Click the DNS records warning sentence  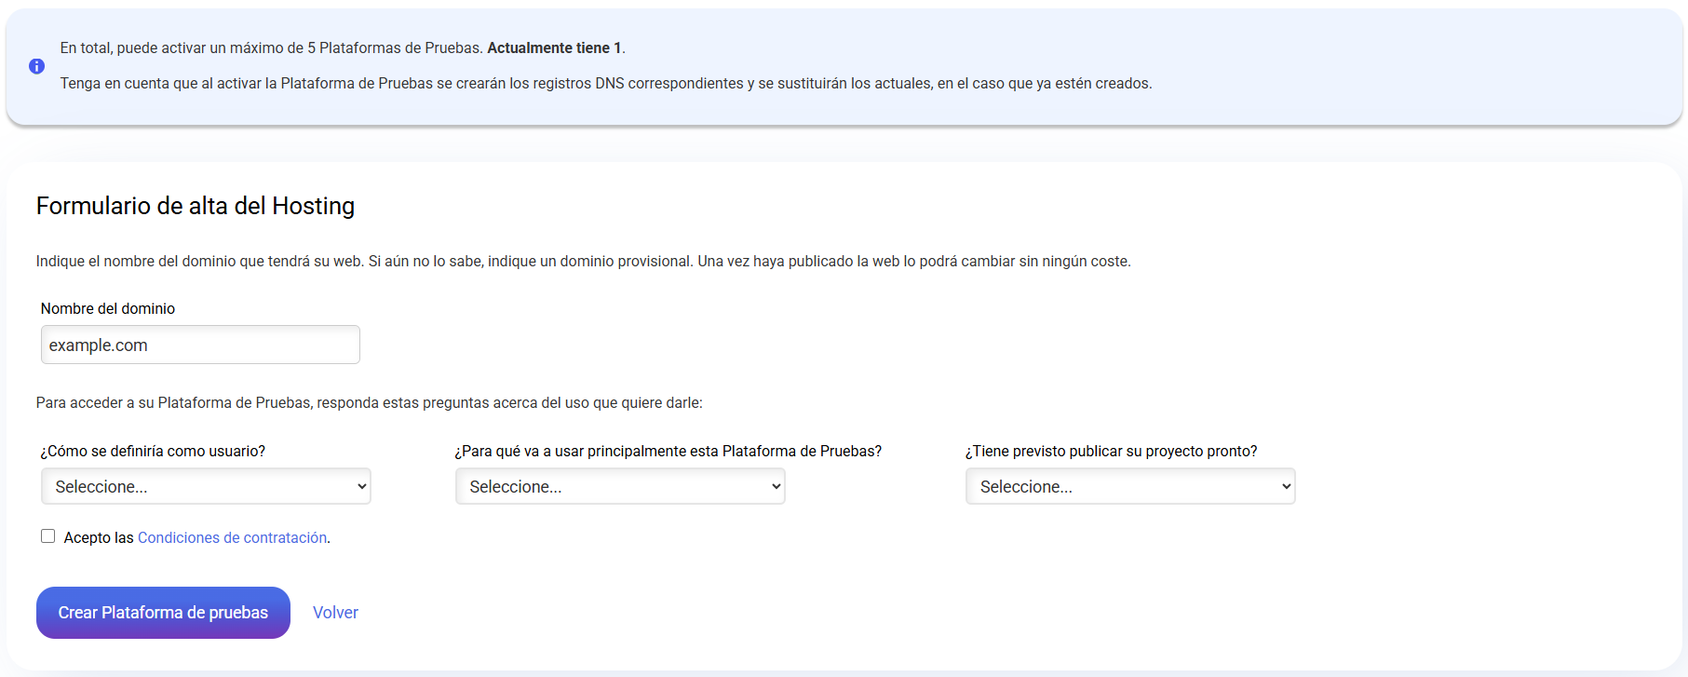(605, 83)
